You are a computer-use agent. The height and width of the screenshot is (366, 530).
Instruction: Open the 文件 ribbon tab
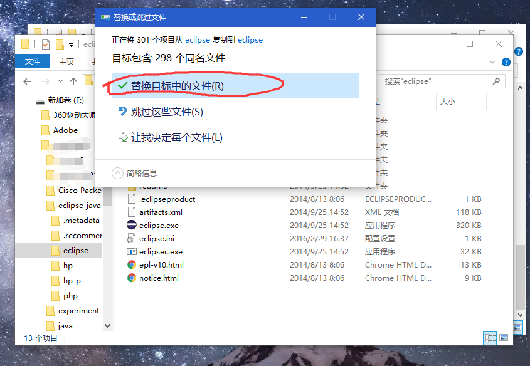click(33, 61)
